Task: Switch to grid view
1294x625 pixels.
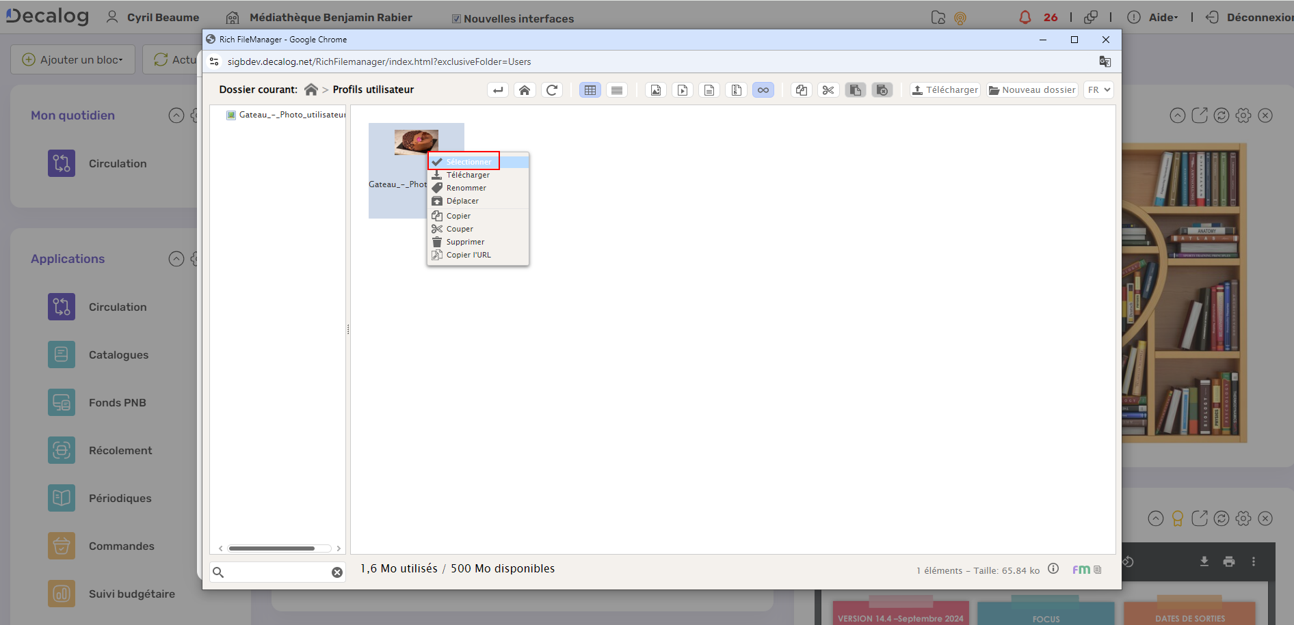Action: pos(590,90)
